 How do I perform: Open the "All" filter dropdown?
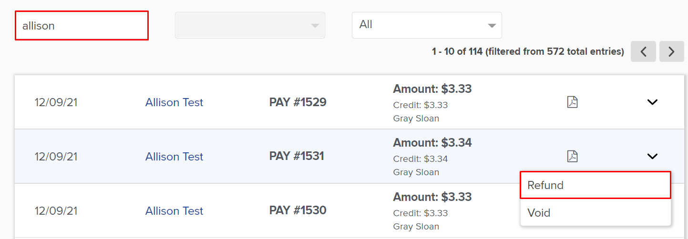click(x=427, y=25)
